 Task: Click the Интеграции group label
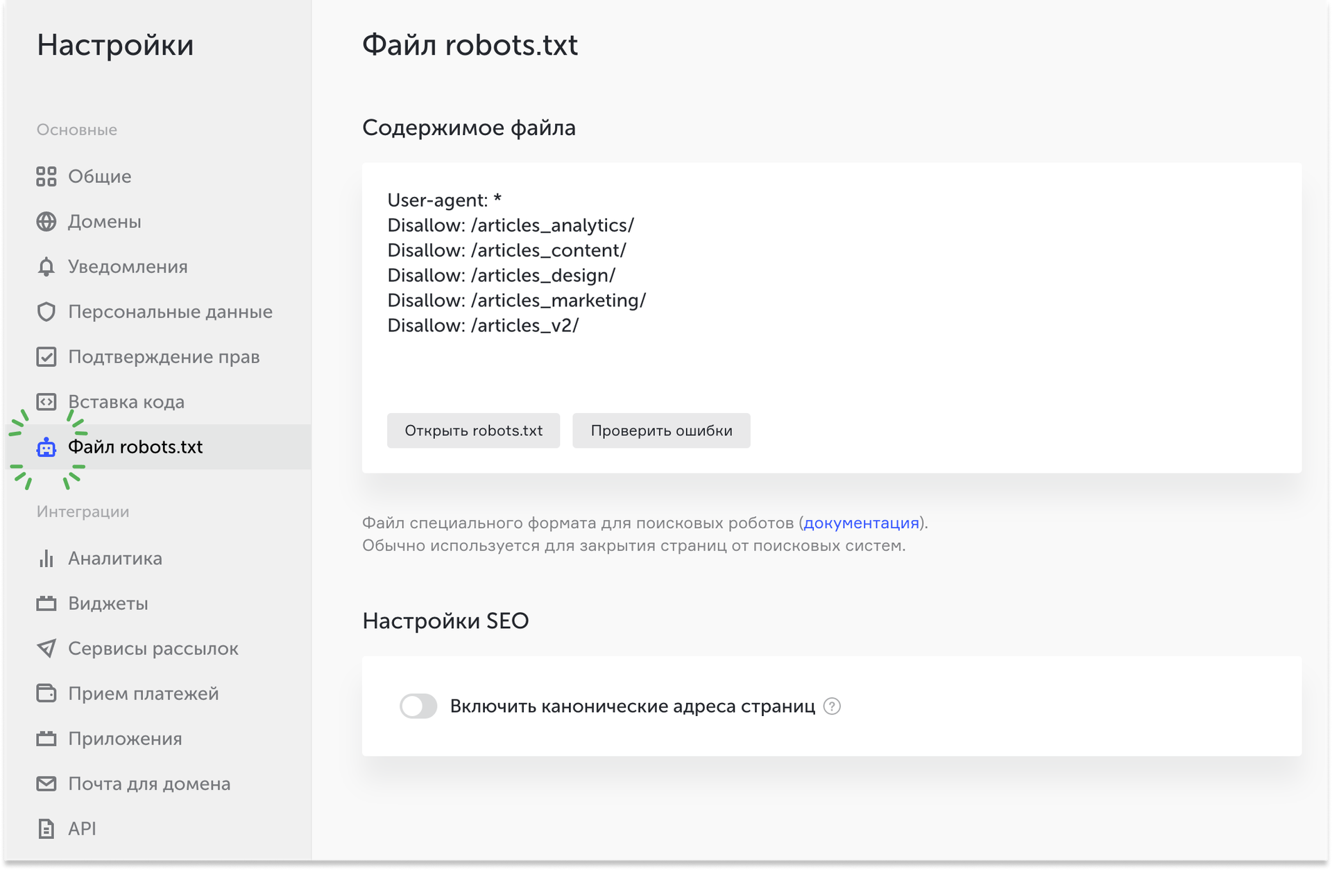[83, 512]
